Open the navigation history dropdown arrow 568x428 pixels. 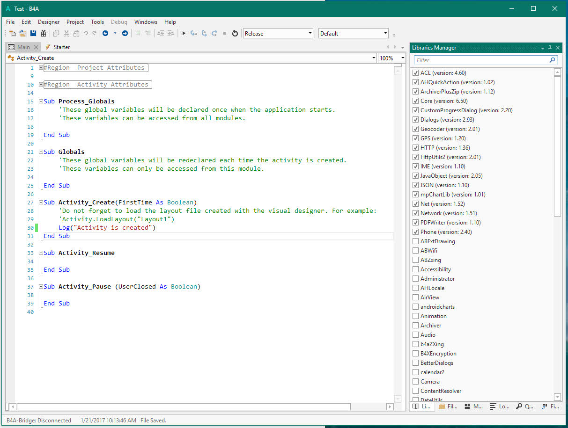(115, 33)
